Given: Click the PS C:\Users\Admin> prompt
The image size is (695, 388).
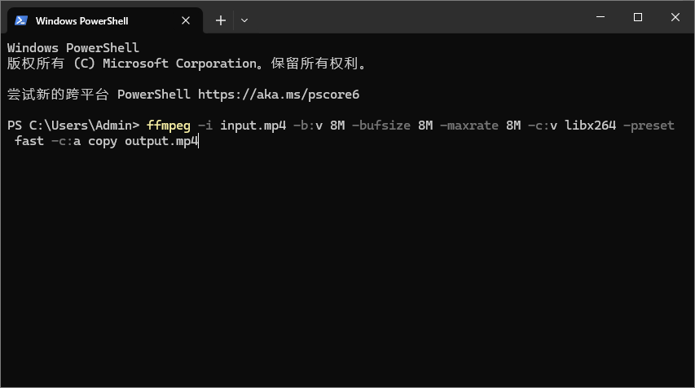Looking at the screenshot, I should coord(73,126).
